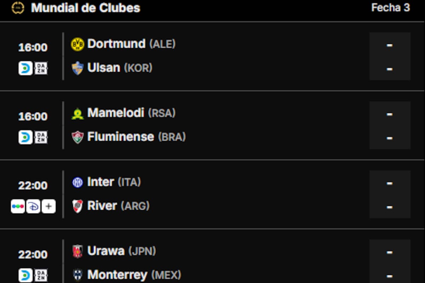The image size is (425, 283).
Task: Click the Ulsan team badge
Action: click(78, 68)
